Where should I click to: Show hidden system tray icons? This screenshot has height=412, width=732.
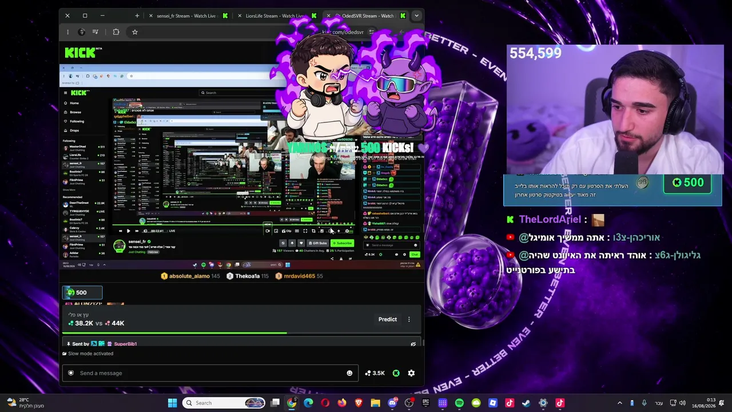tap(620, 403)
